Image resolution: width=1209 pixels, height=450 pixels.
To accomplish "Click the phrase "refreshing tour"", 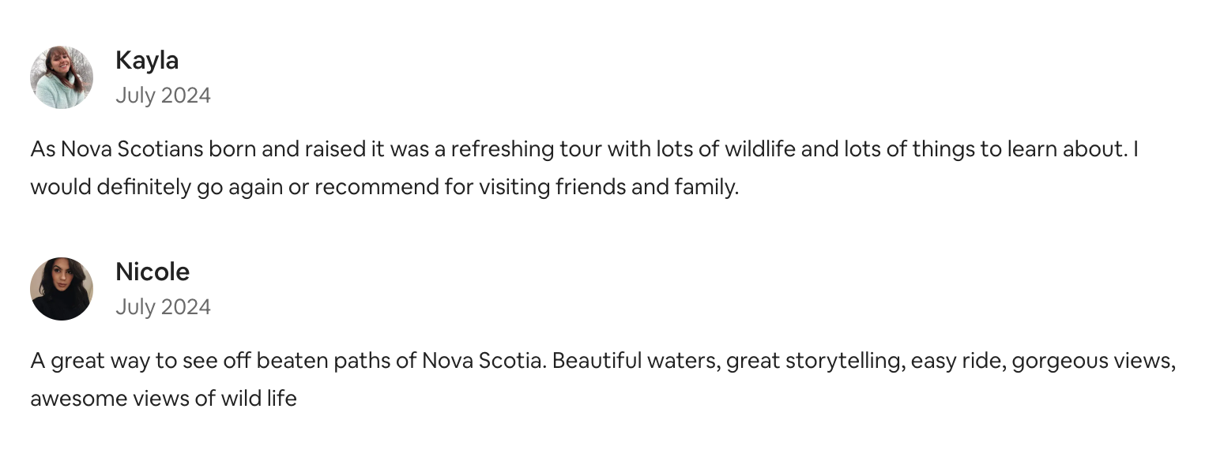I will point(525,150).
